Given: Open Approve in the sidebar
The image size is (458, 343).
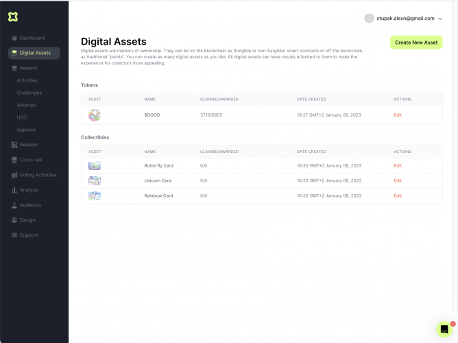Looking at the screenshot, I should point(26,130).
